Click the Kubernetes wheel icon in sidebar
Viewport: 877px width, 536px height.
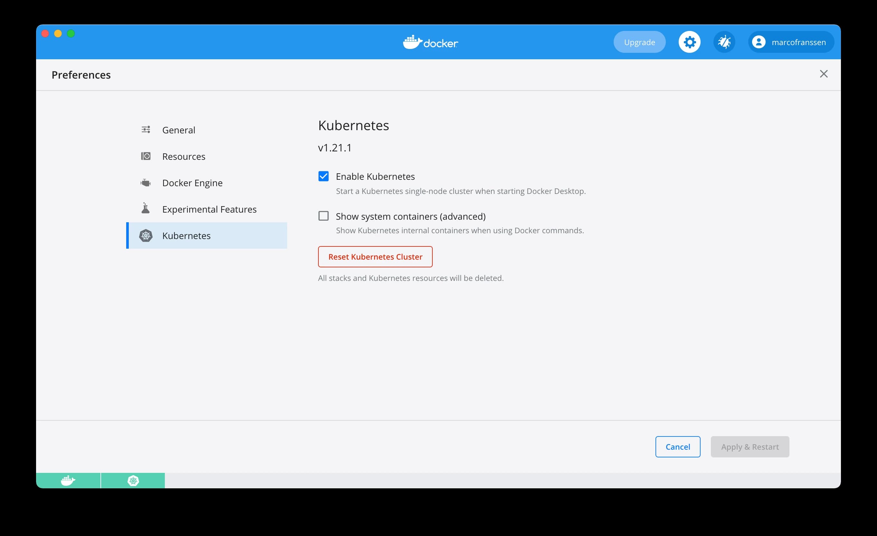pyautogui.click(x=146, y=235)
